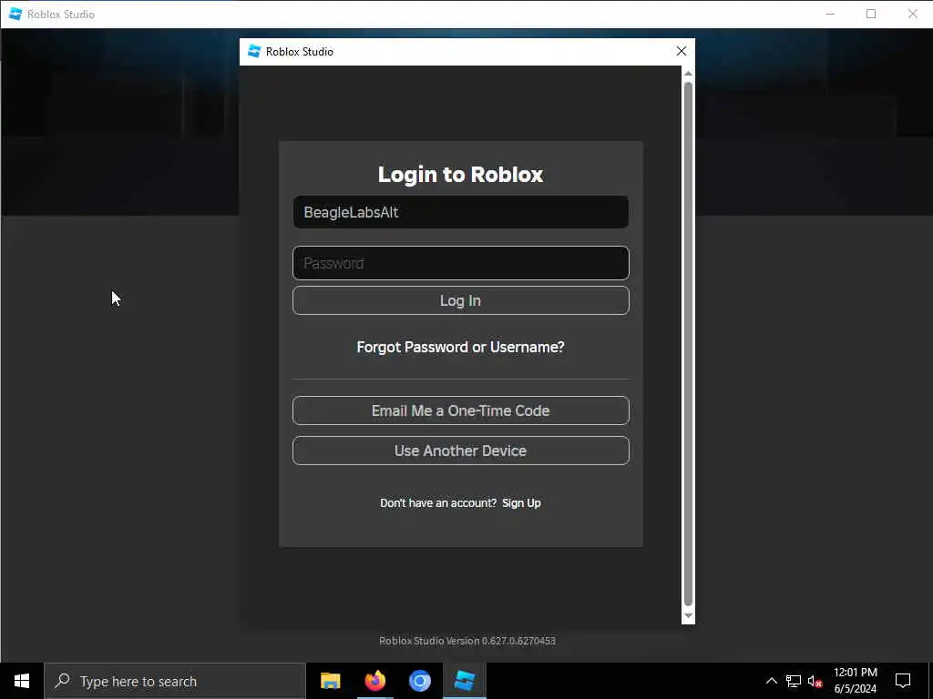Click the BeagleLabsAlt username field

pyautogui.click(x=460, y=212)
